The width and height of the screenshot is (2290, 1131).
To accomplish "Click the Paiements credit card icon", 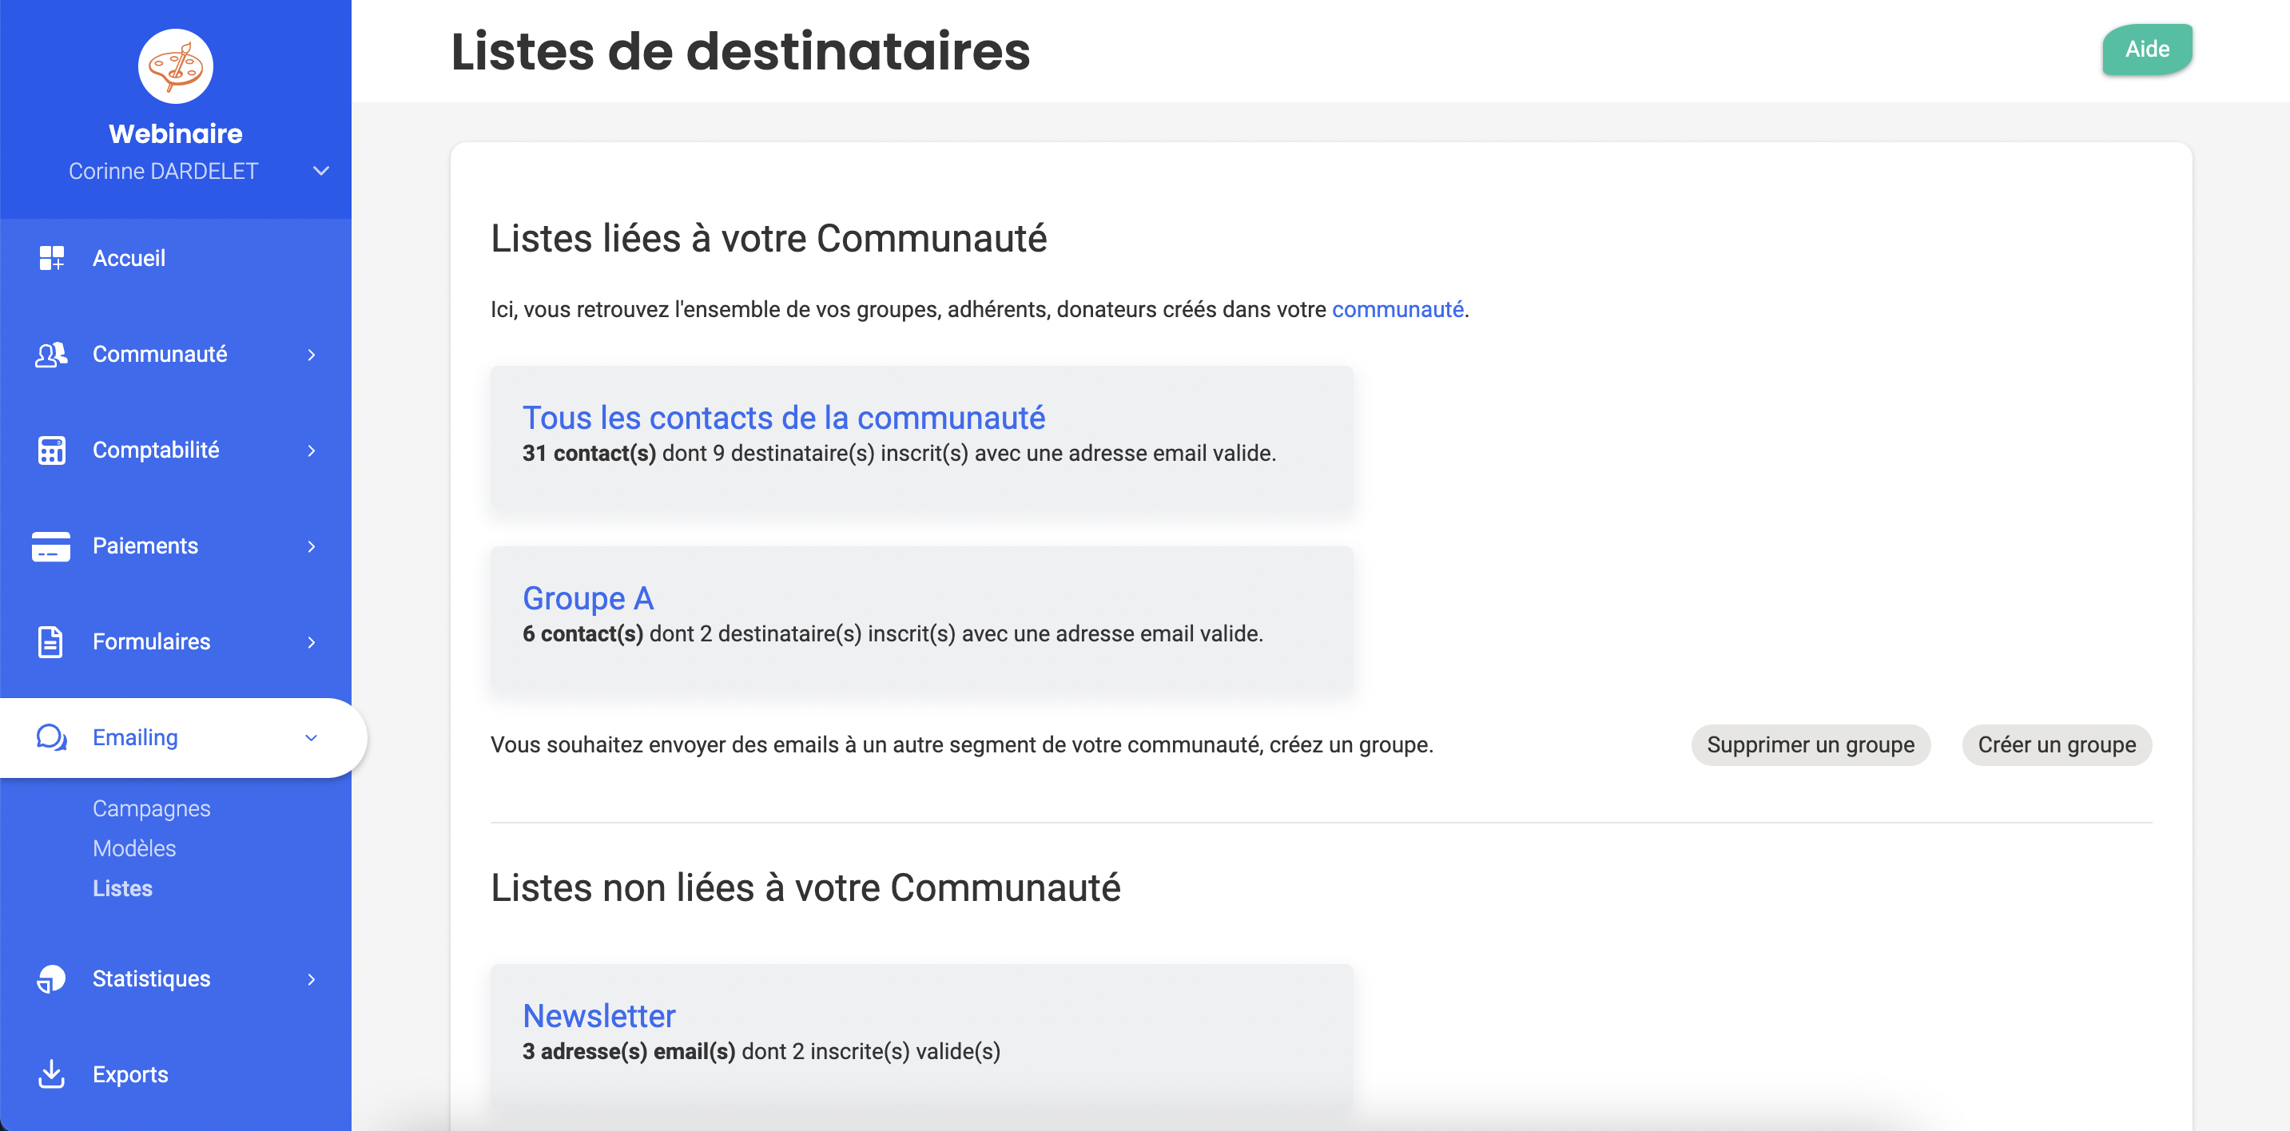I will pyautogui.click(x=50, y=546).
